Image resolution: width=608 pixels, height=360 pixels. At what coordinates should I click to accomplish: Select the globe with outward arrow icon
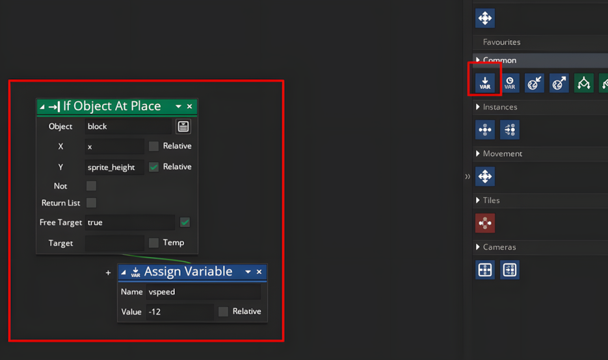(x=559, y=83)
